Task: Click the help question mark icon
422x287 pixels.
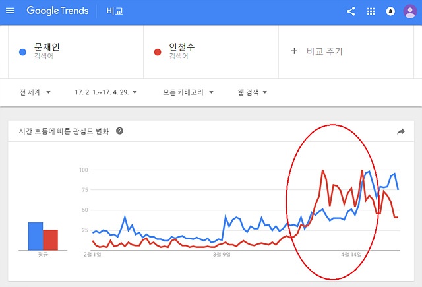Action: coord(120,131)
